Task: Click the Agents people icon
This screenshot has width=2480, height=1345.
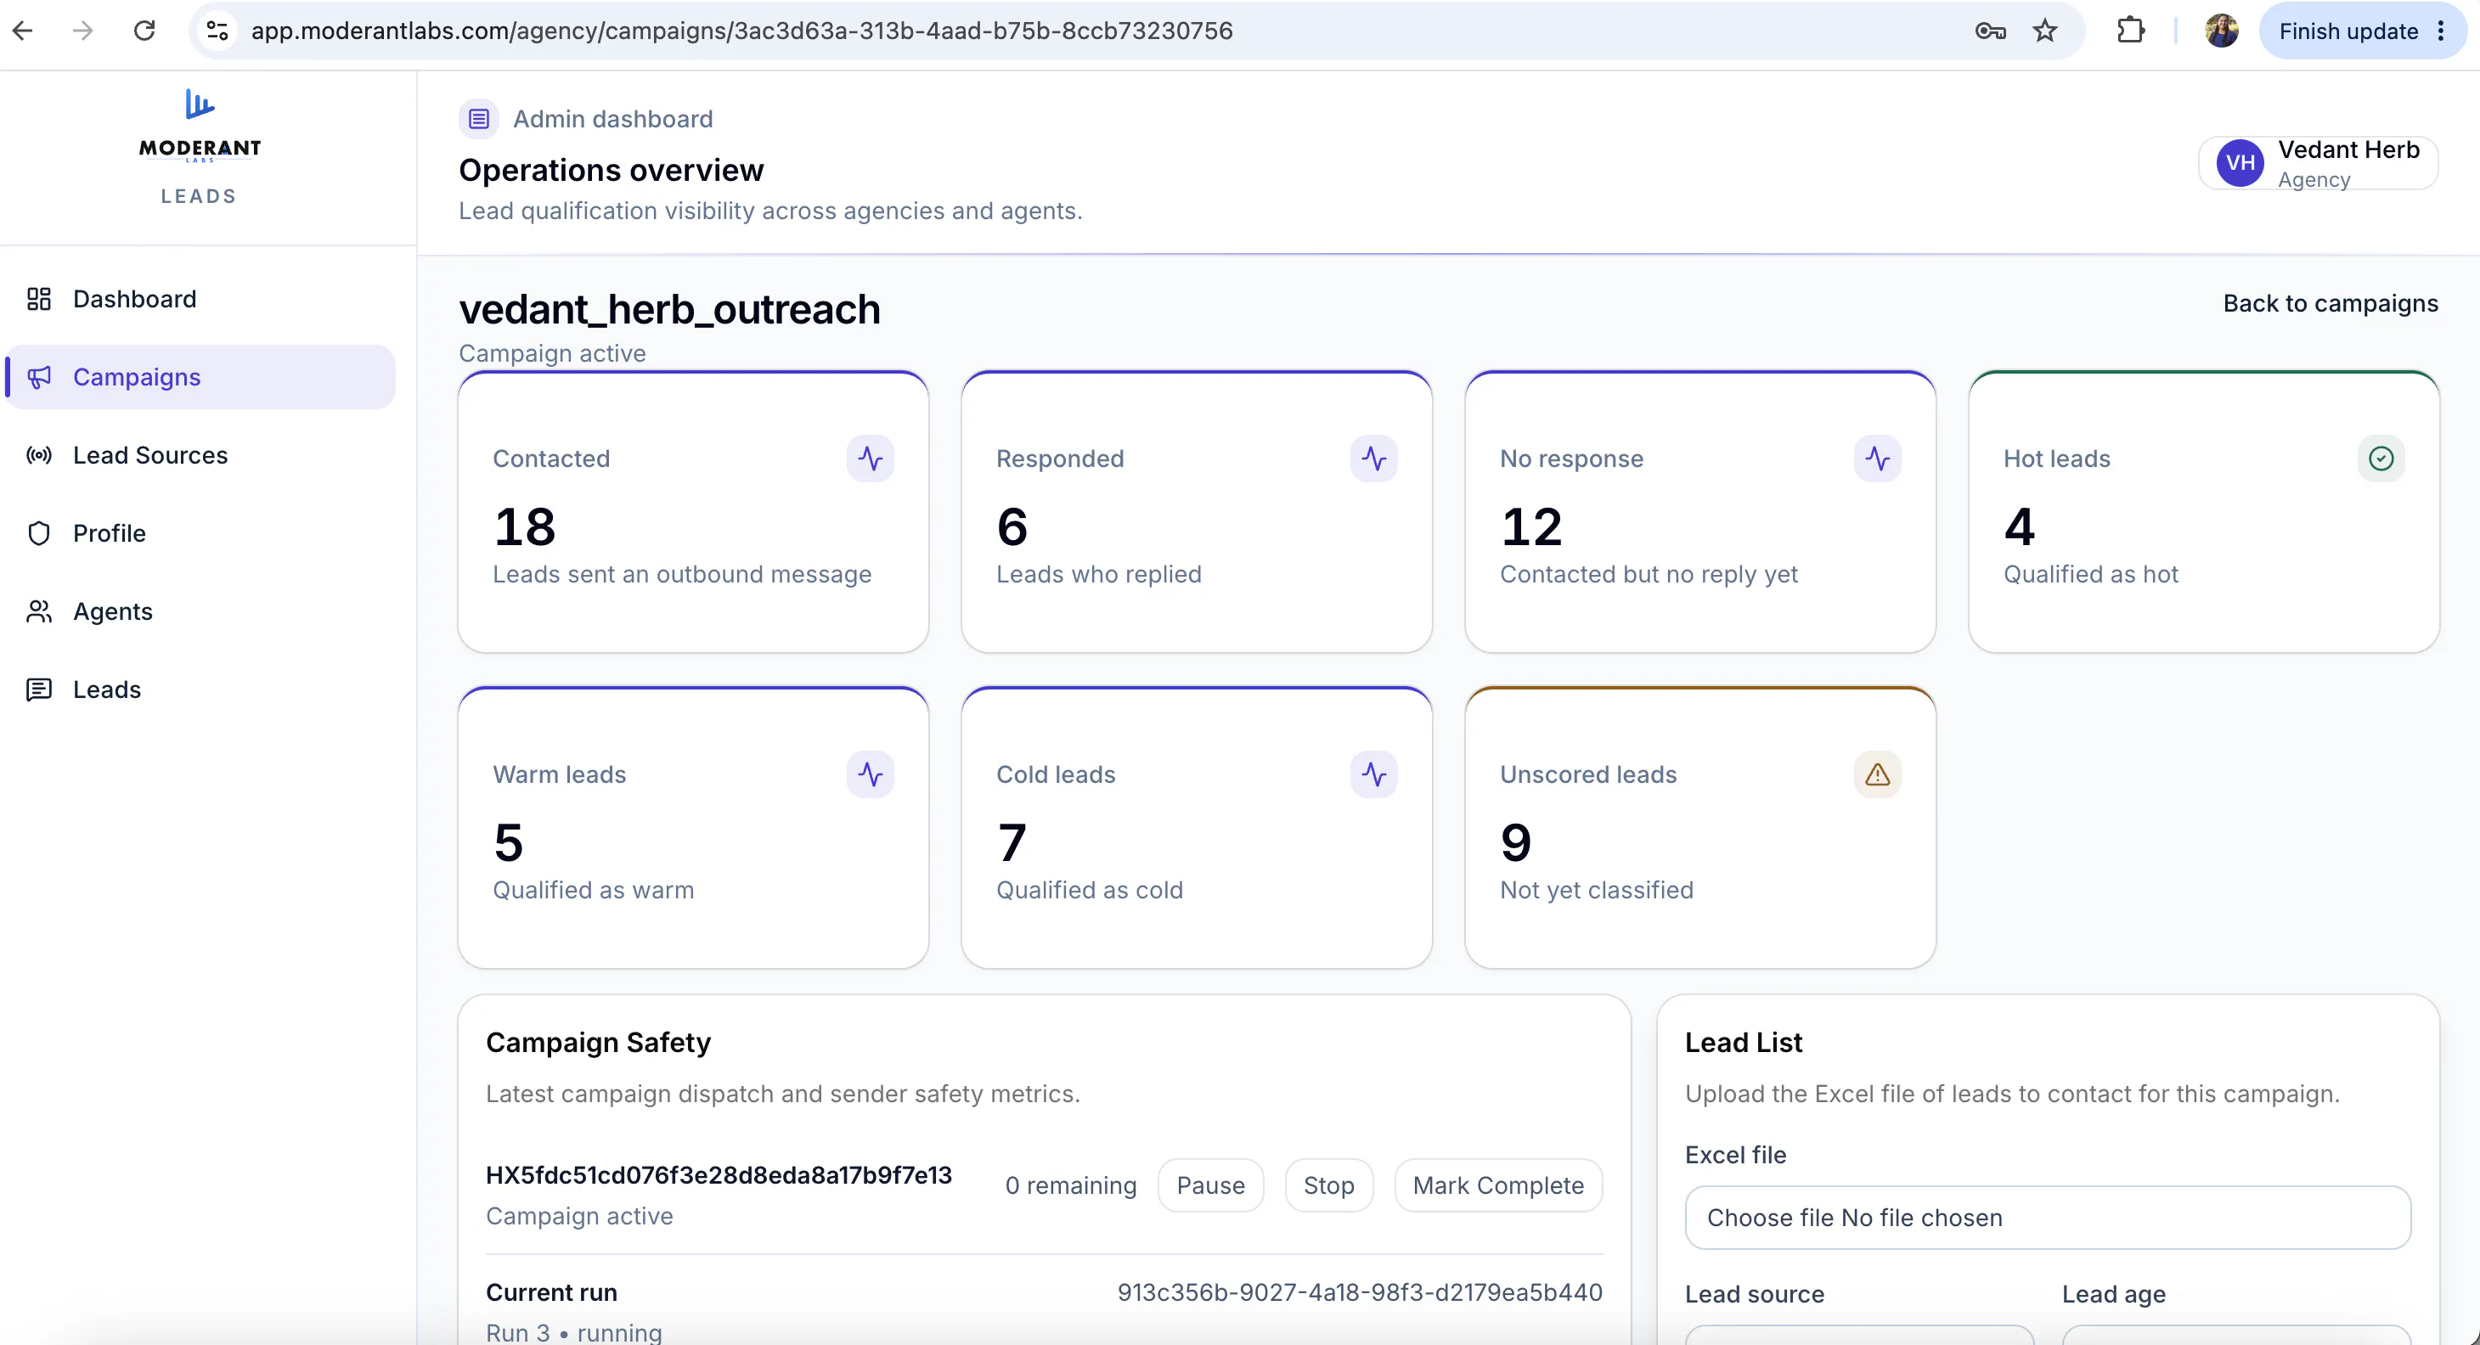Action: point(38,611)
